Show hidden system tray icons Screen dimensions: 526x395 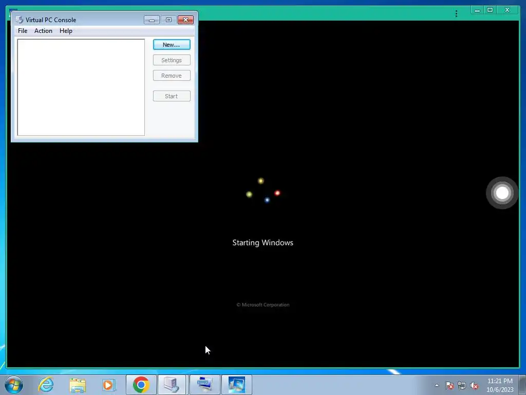tap(437, 385)
